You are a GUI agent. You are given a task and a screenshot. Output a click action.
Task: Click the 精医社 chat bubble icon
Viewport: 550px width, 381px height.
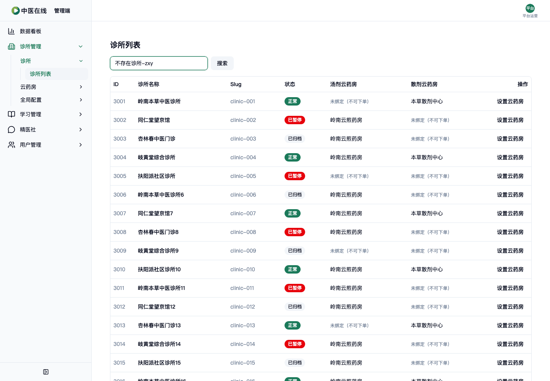(x=11, y=130)
